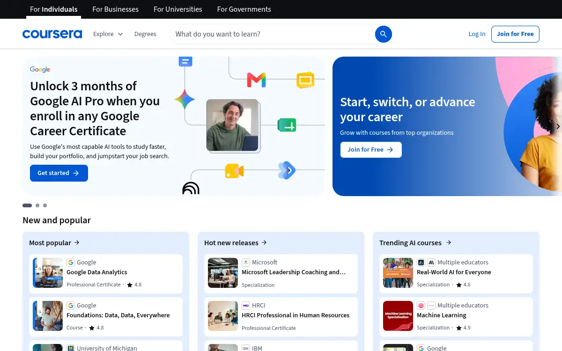Screen dimensions: 562x351
Task: Click the next slide arrow on the carousel
Action: [x=557, y=126]
